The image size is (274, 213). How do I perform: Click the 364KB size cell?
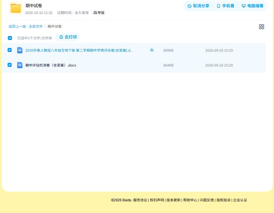coord(168,65)
